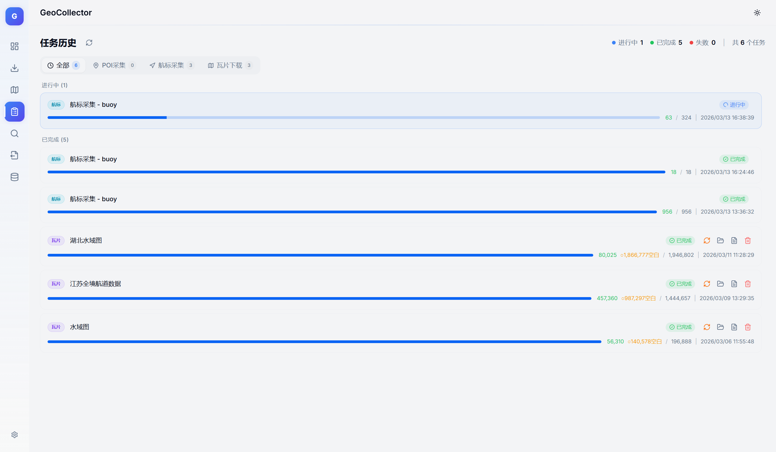Image resolution: width=776 pixels, height=452 pixels.
Task: Switch to the 航标采集 tab
Action: point(171,65)
